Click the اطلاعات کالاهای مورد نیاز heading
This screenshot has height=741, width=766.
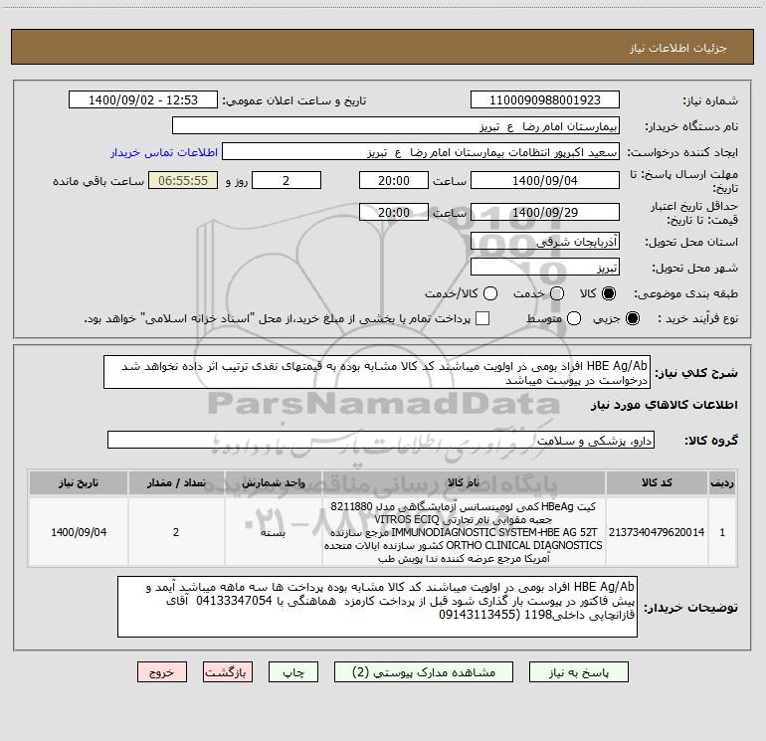[665, 405]
